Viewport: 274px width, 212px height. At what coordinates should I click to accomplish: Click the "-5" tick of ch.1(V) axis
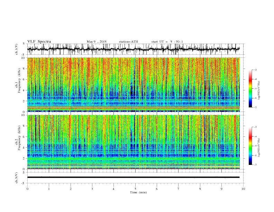click(x=24, y=55)
